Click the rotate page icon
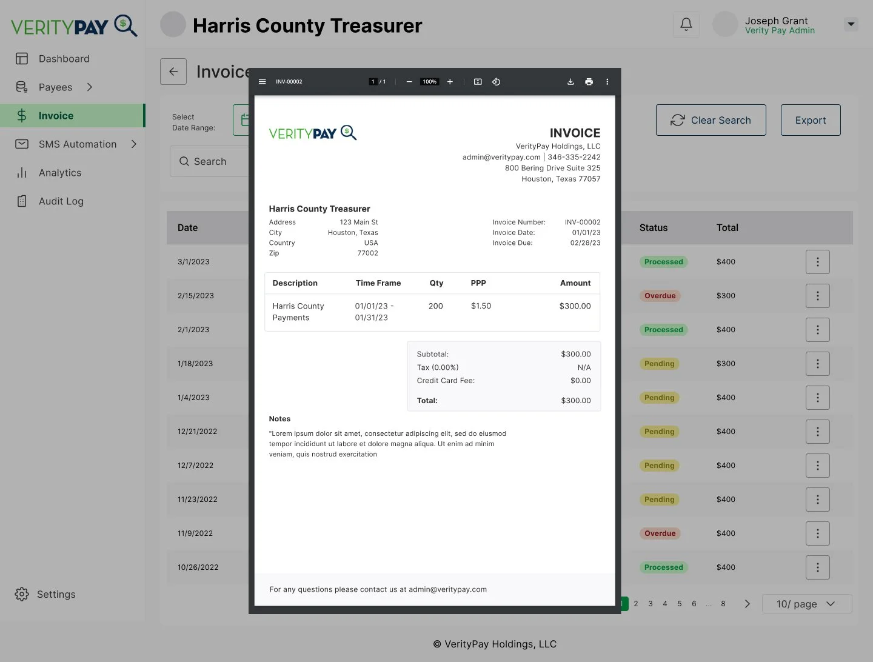The width and height of the screenshot is (873, 662). (x=496, y=81)
